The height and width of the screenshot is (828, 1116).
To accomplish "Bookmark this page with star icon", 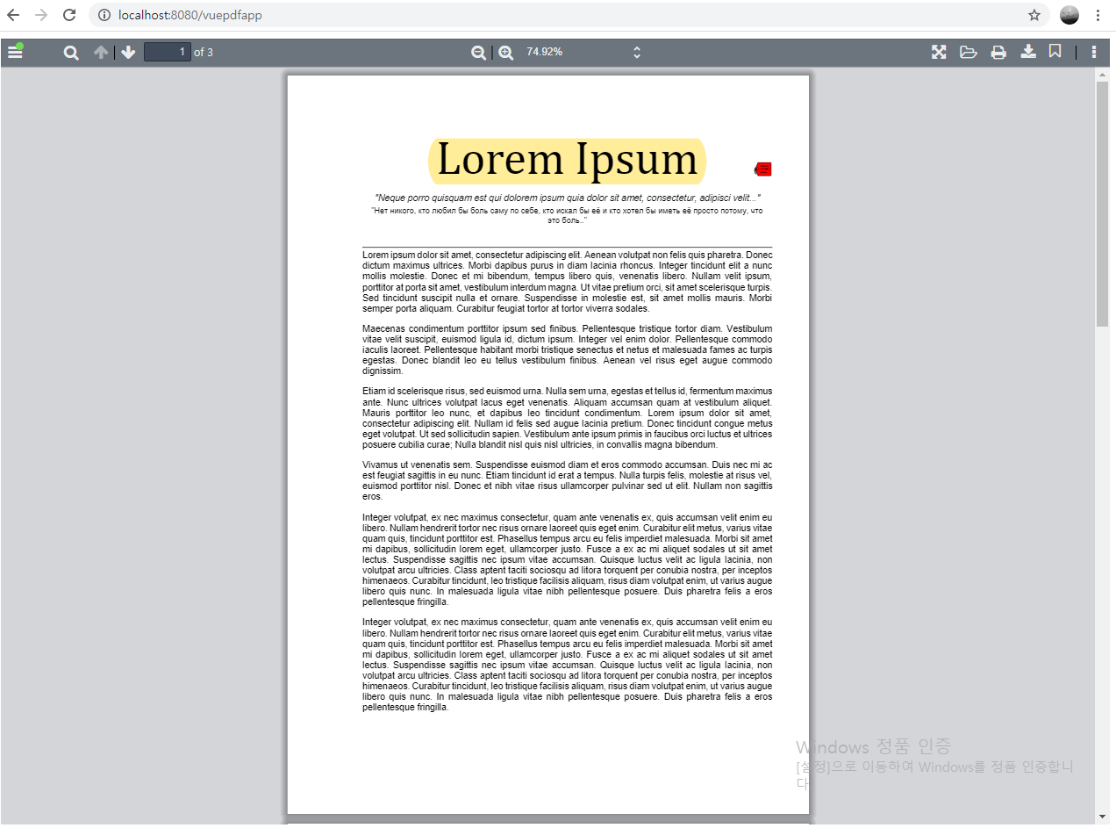I will [x=1034, y=15].
